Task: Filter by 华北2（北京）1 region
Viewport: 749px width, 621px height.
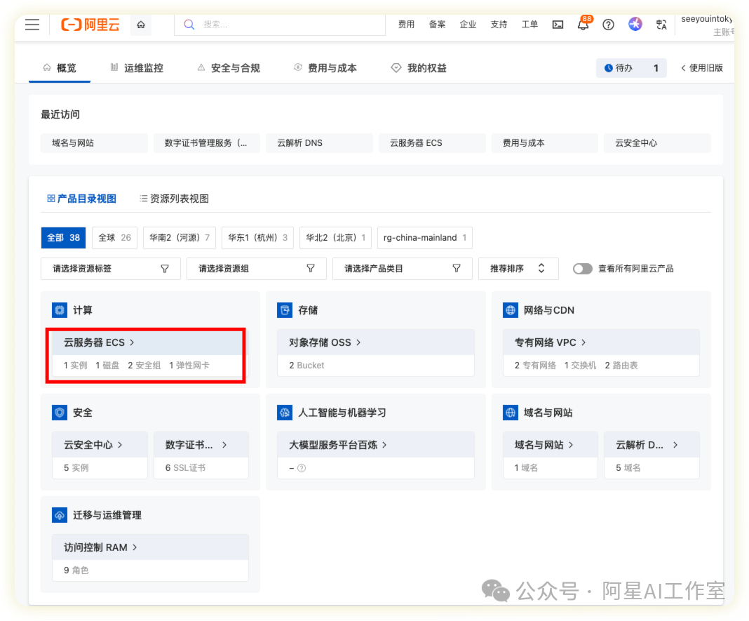Action: click(336, 238)
